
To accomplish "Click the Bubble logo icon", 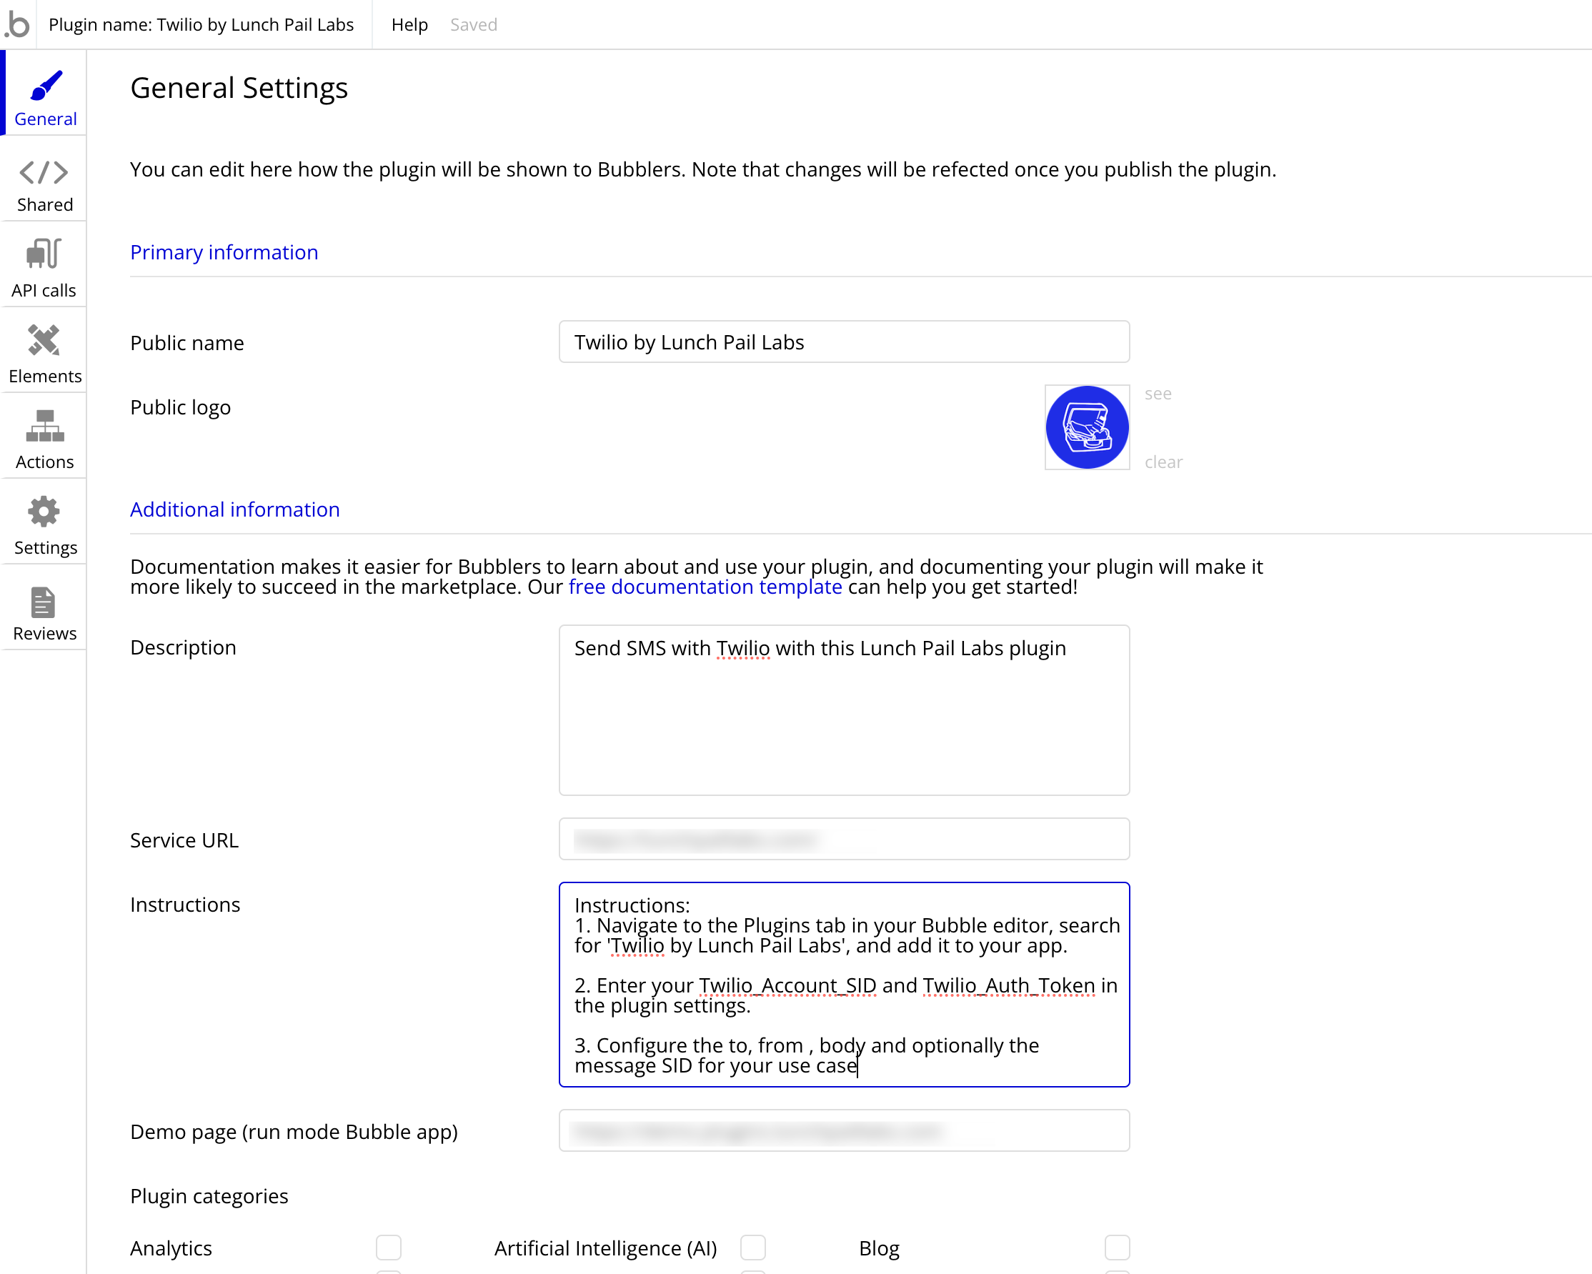I will pos(18,24).
